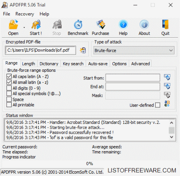Click the icon next to Start from field
The image size is (180, 176).
(x=167, y=77)
